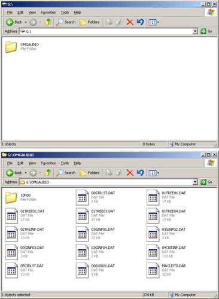This screenshot has width=219, height=299.
Task: Select MACLIST0.DAT file icon
Action: [x=153, y=270]
